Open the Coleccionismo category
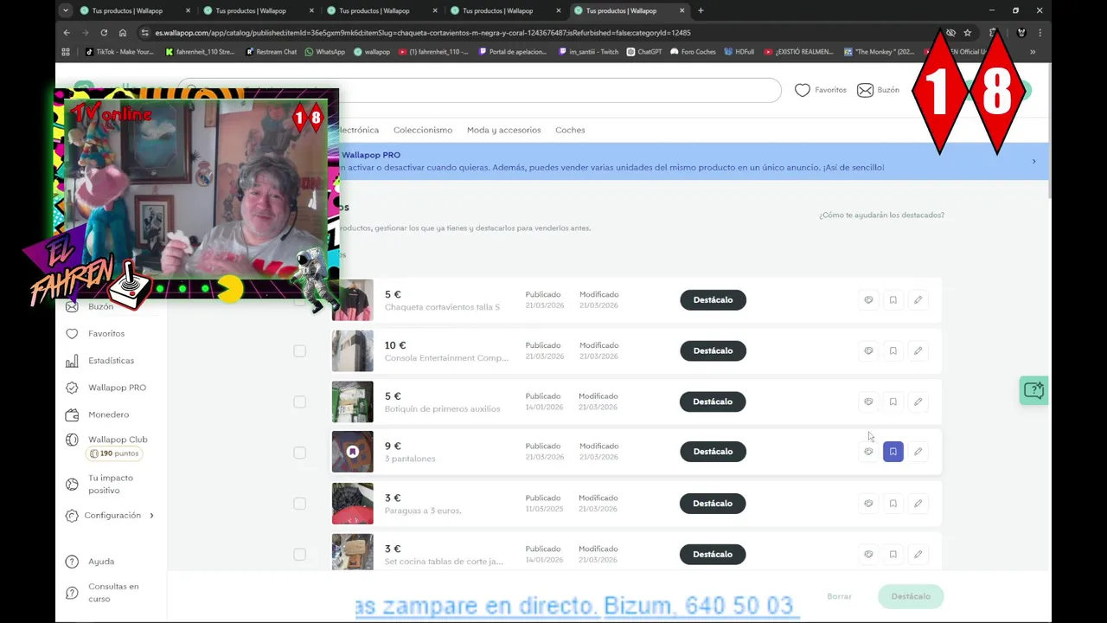 coord(423,130)
